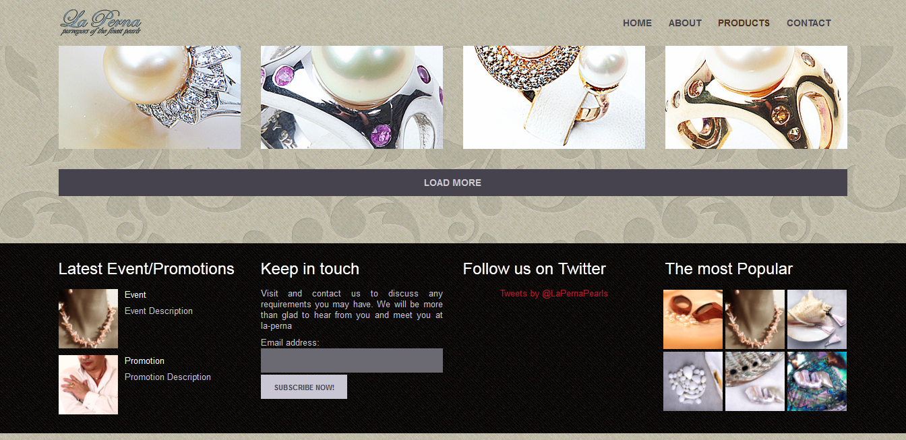906x440 pixels.
Task: Open the Event coral necklace thumbnail
Action: [88, 319]
